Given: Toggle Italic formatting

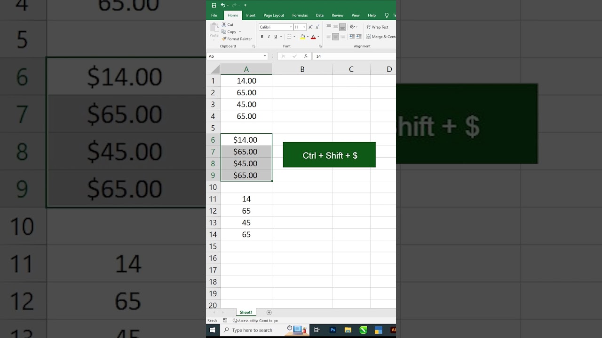Looking at the screenshot, I should point(269,37).
